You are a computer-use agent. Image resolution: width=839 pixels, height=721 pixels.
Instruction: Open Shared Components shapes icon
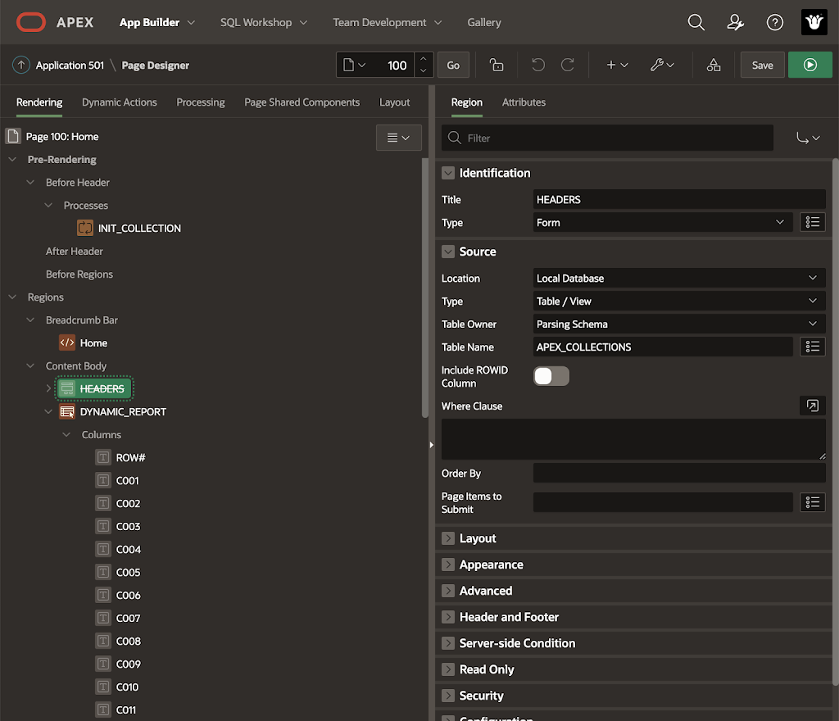[x=714, y=66]
